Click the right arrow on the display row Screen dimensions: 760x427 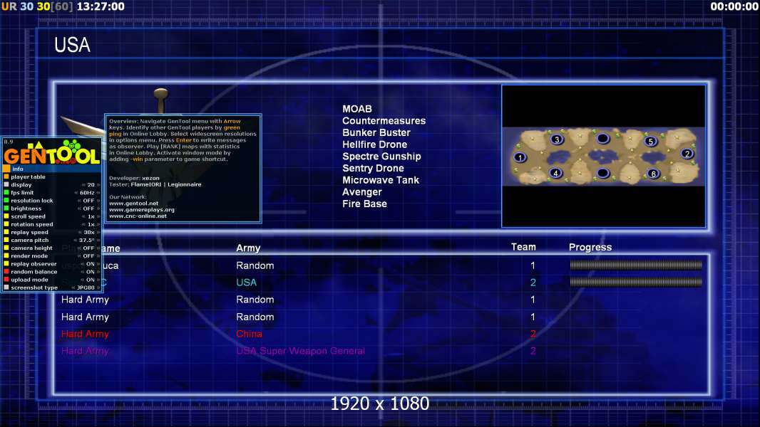(x=98, y=185)
